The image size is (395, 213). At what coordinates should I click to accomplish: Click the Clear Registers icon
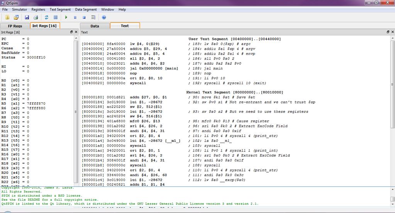[x=46, y=17]
